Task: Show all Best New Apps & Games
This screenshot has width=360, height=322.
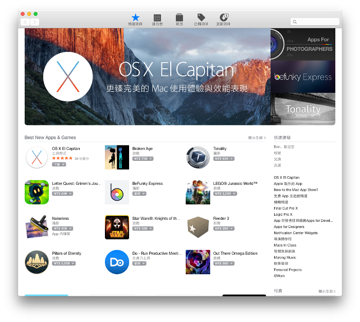Action: click(x=257, y=138)
